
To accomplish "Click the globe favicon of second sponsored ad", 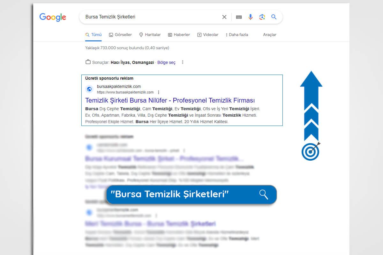I will (x=89, y=147).
